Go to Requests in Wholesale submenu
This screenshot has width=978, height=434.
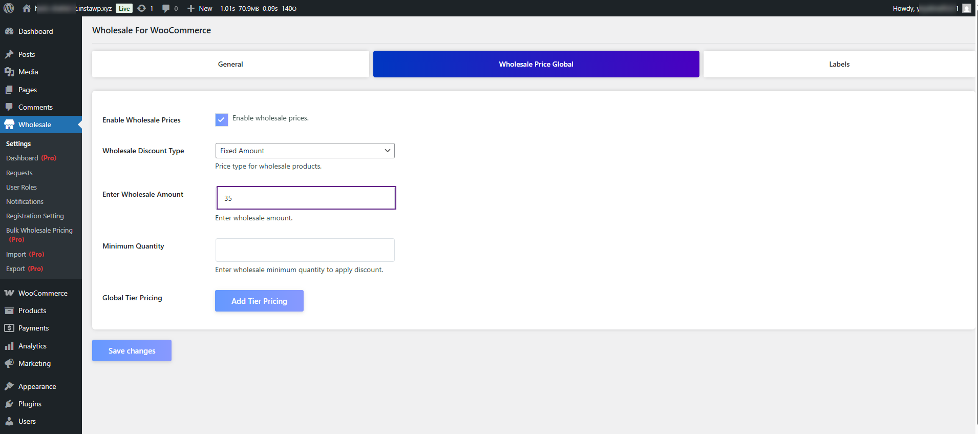coord(19,173)
